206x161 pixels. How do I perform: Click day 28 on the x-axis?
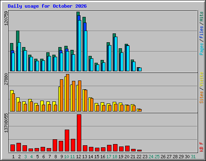[175, 157]
